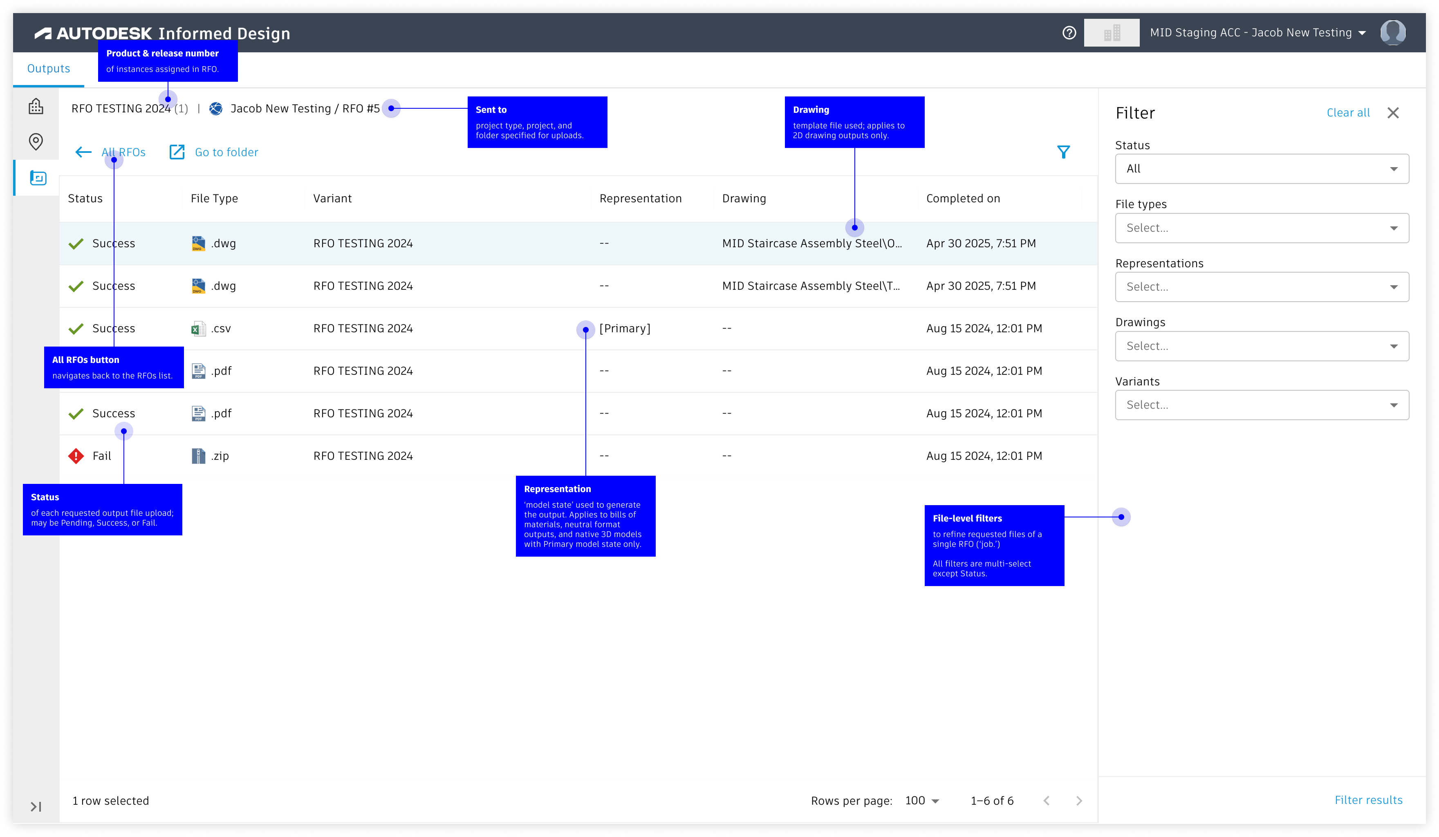Close the Filter panel
The width and height of the screenshot is (1439, 837).
click(x=1393, y=112)
